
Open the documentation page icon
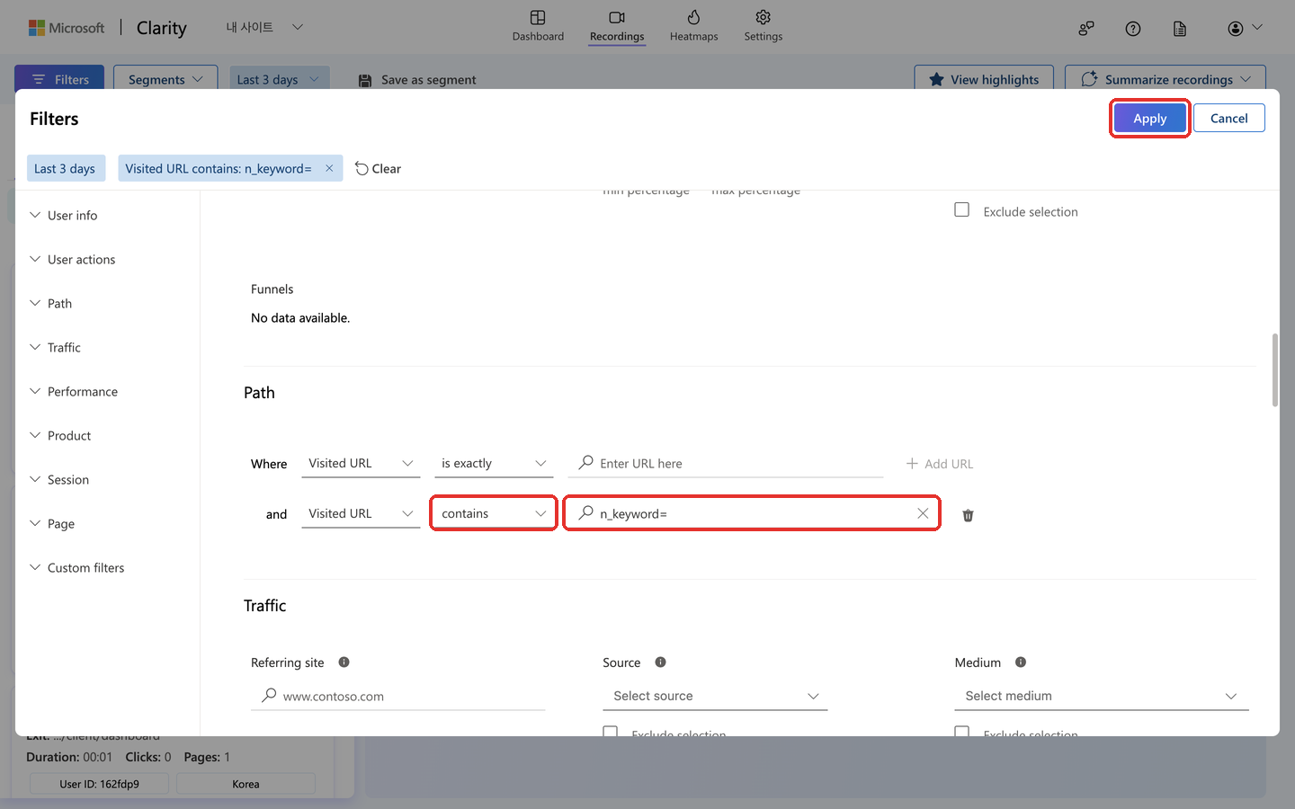coord(1180,29)
